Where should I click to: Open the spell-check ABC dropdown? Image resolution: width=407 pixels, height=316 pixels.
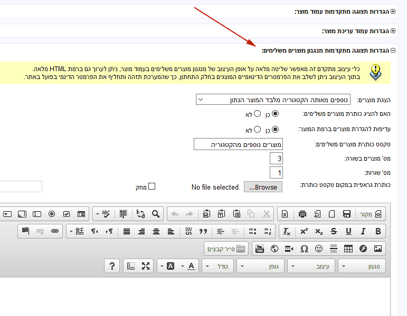(103, 214)
